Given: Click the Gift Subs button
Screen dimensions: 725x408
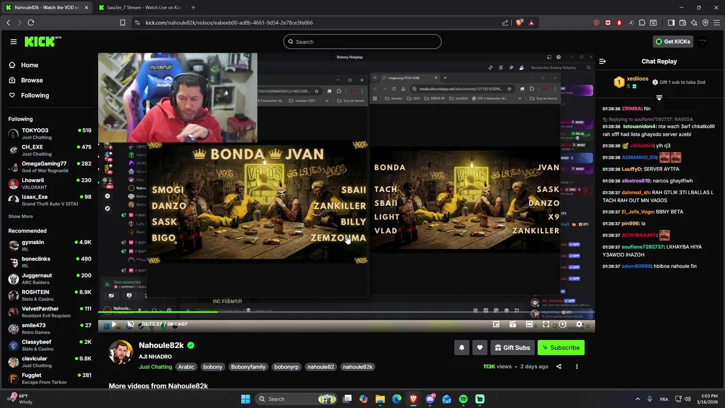Looking at the screenshot, I should [x=512, y=348].
